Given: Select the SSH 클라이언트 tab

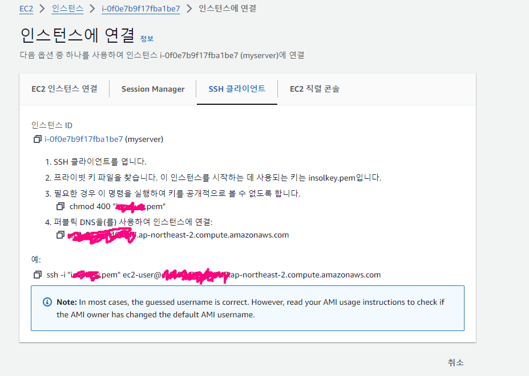Looking at the screenshot, I should coord(237,89).
